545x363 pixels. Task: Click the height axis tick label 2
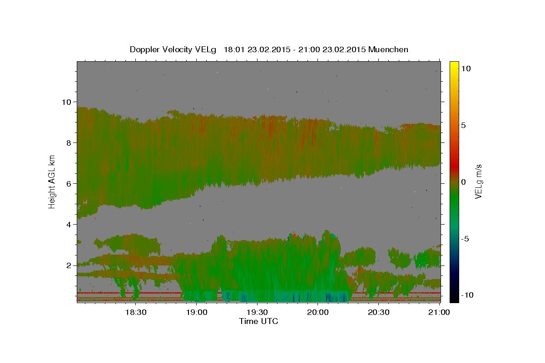click(x=69, y=265)
